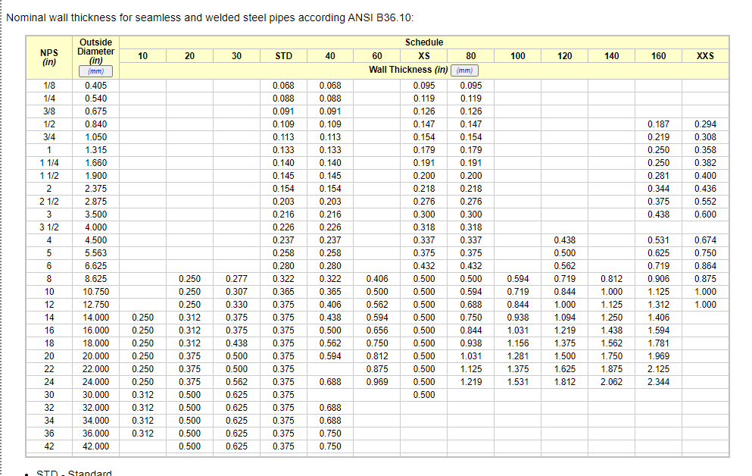This screenshot has width=752, height=476.
Task: Click the Schedule 120 value 1.812
Action: 564,382
